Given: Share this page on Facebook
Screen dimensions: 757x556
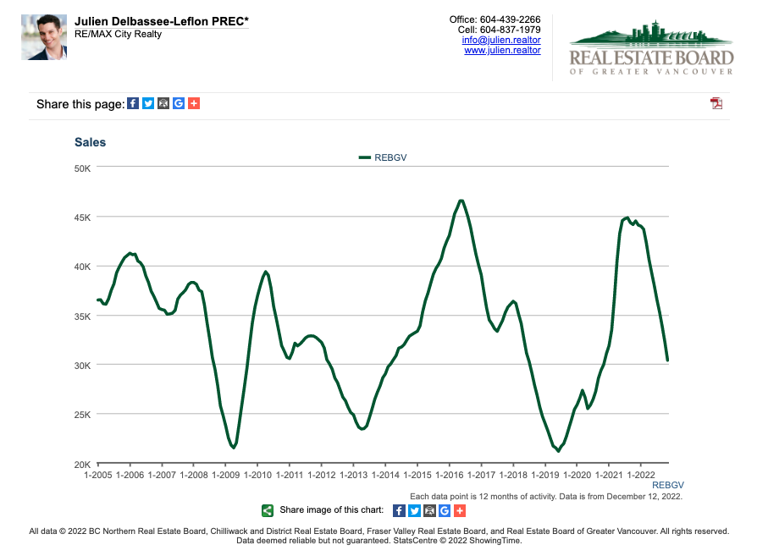Looking at the screenshot, I should [x=133, y=103].
